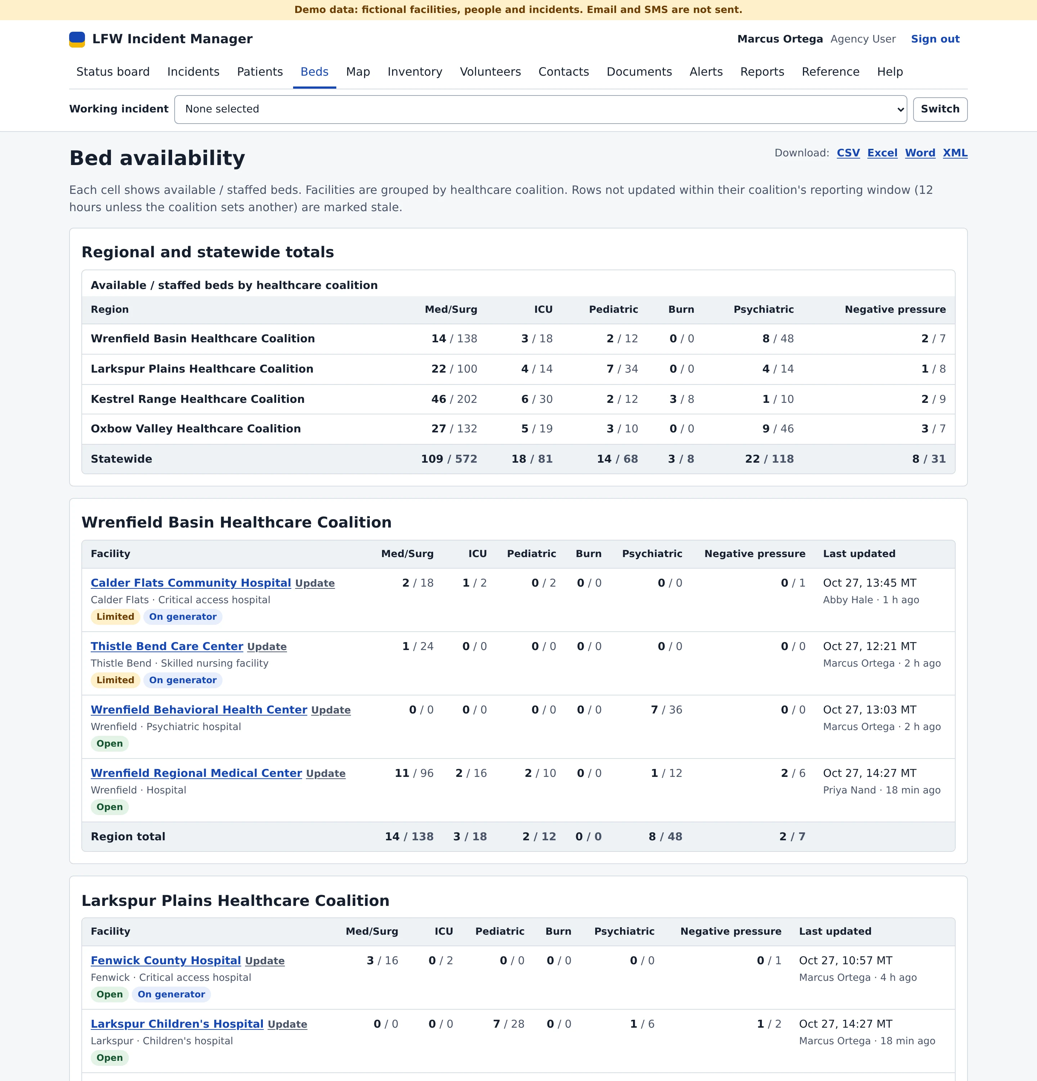Screen dimensions: 1037x1081
Task: Open Wrenfield Regional Medical Center link
Action: [196, 773]
